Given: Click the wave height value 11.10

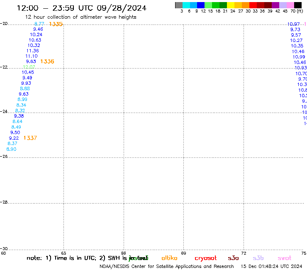Looking at the screenshot, I should pos(32,56).
